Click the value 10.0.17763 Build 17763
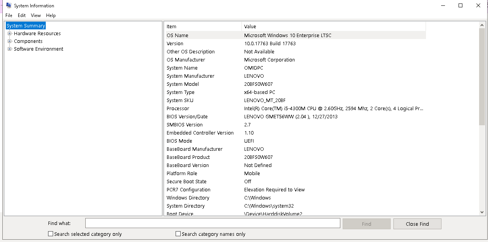488x242 pixels. [x=270, y=44]
